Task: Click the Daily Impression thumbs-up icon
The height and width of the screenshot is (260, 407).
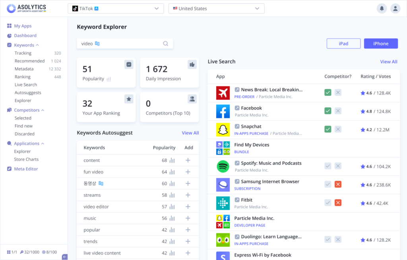Action: click(x=192, y=64)
